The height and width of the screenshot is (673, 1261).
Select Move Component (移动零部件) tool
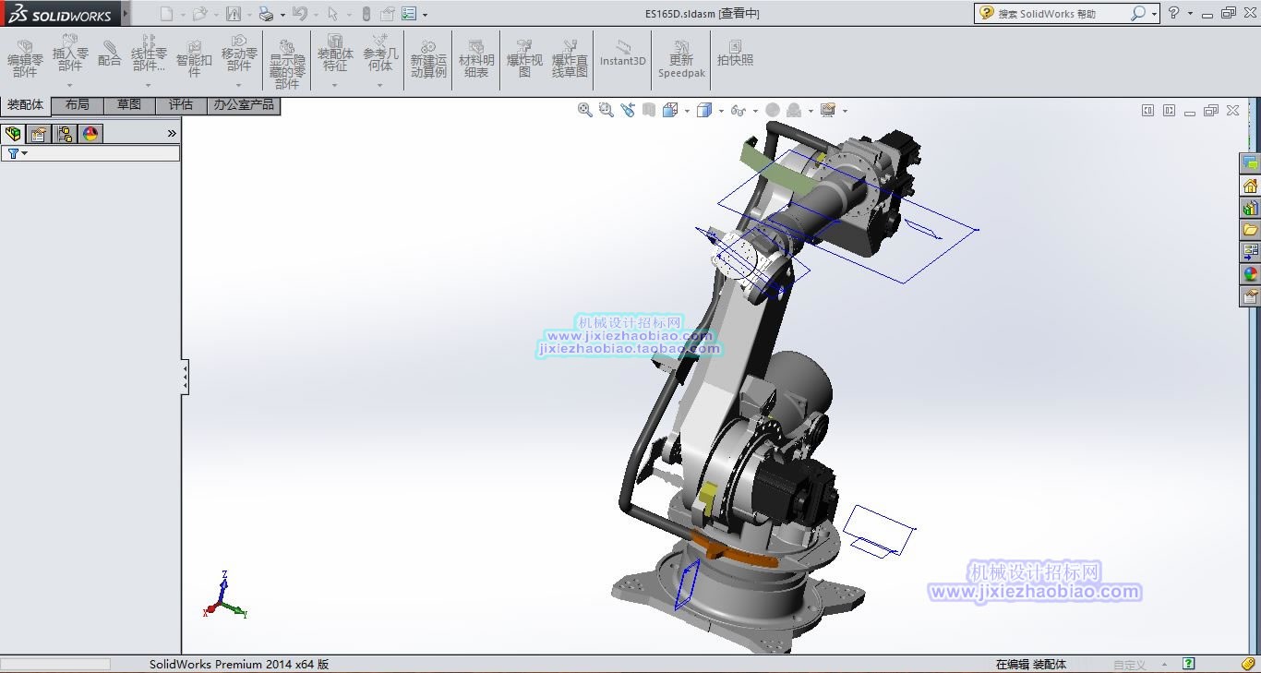239,53
